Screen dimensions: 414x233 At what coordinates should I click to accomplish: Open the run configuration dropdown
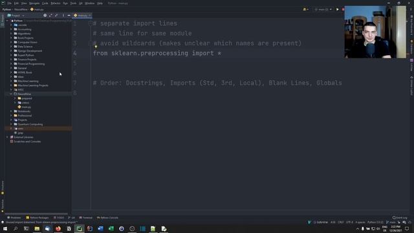(x=323, y=9)
